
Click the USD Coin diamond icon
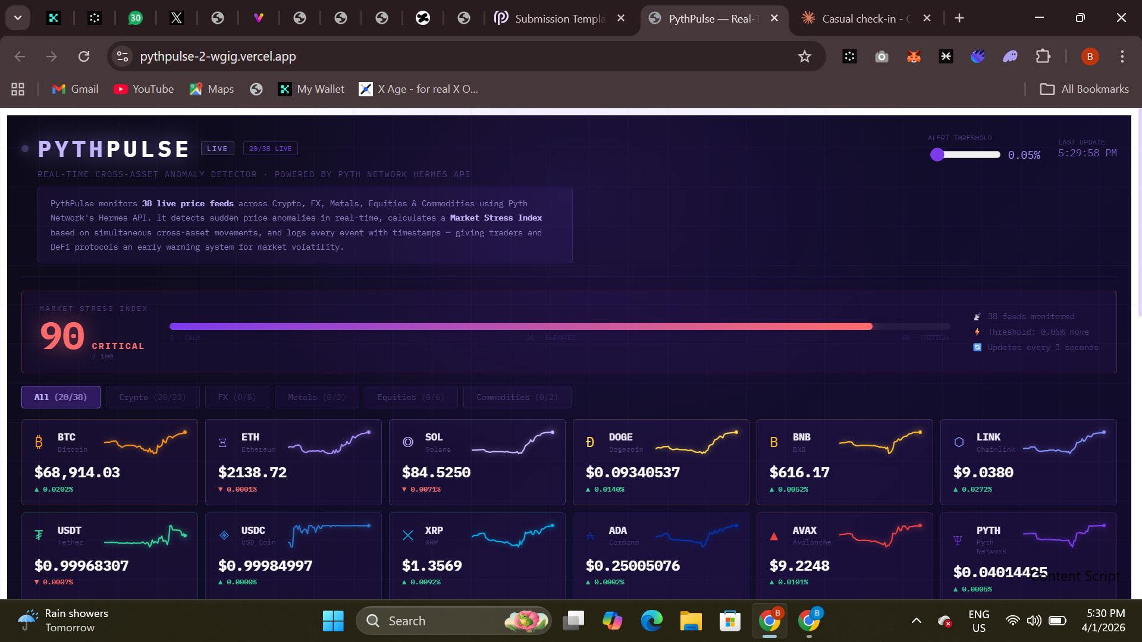tap(224, 535)
